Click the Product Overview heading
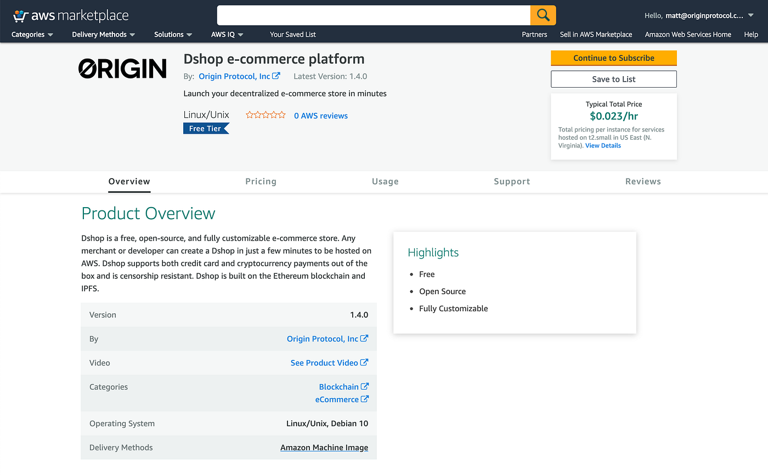The height and width of the screenshot is (475, 768). point(148,213)
